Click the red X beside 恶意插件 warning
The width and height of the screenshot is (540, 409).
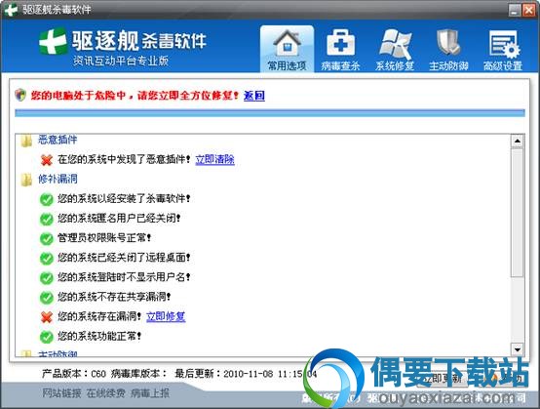47,160
